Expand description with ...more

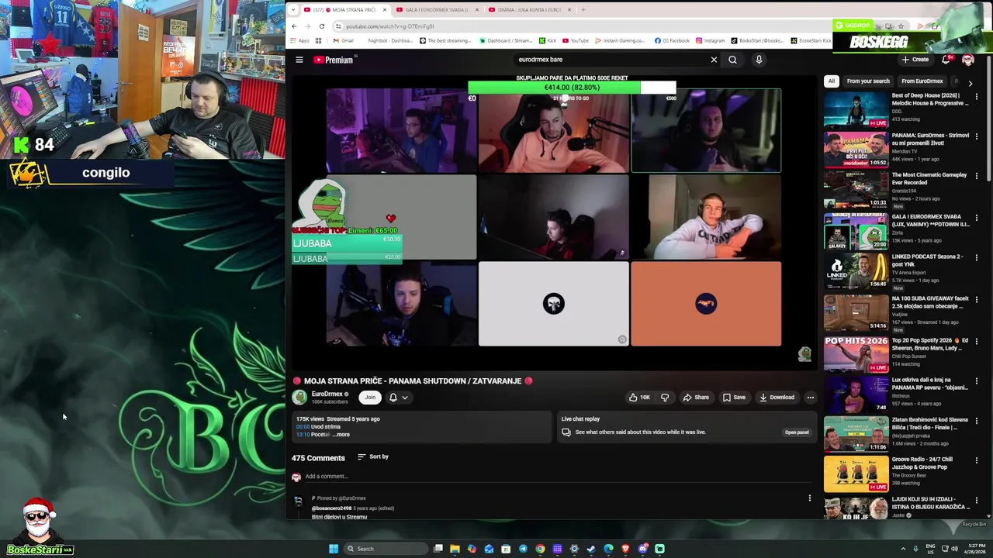point(341,435)
